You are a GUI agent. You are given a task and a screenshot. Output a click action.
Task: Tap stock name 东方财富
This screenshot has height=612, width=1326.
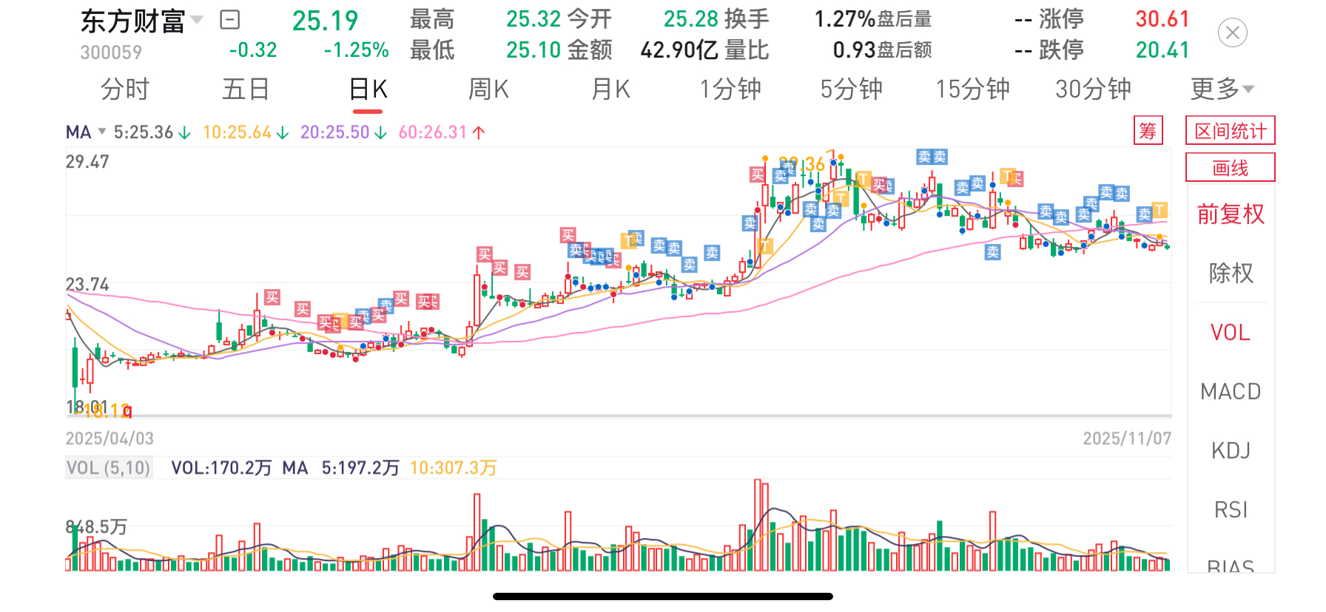[132, 21]
